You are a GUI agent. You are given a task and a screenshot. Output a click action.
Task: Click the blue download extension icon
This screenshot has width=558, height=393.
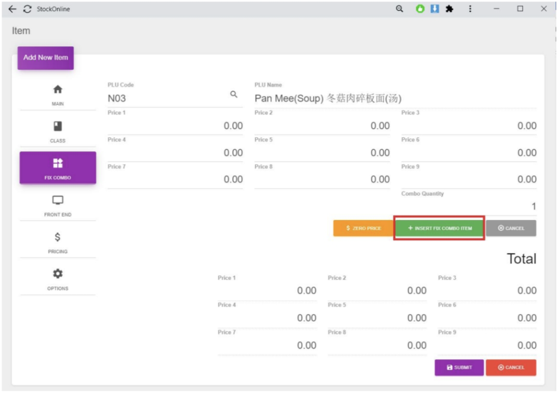coord(434,9)
